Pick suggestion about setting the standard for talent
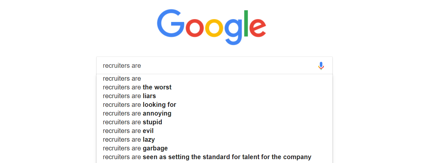The image size is (428, 163). coord(207,157)
